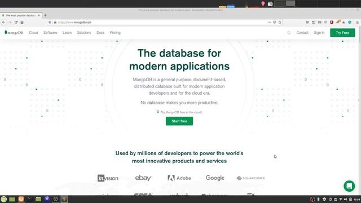Open the Solutions navigation menu

[84, 33]
